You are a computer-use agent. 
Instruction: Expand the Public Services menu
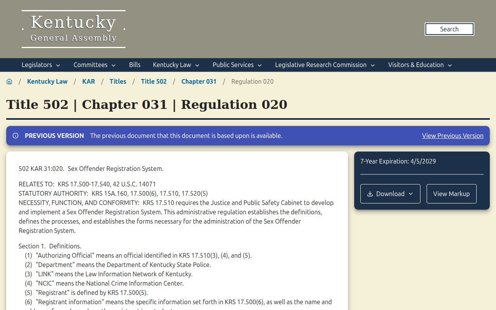point(238,65)
